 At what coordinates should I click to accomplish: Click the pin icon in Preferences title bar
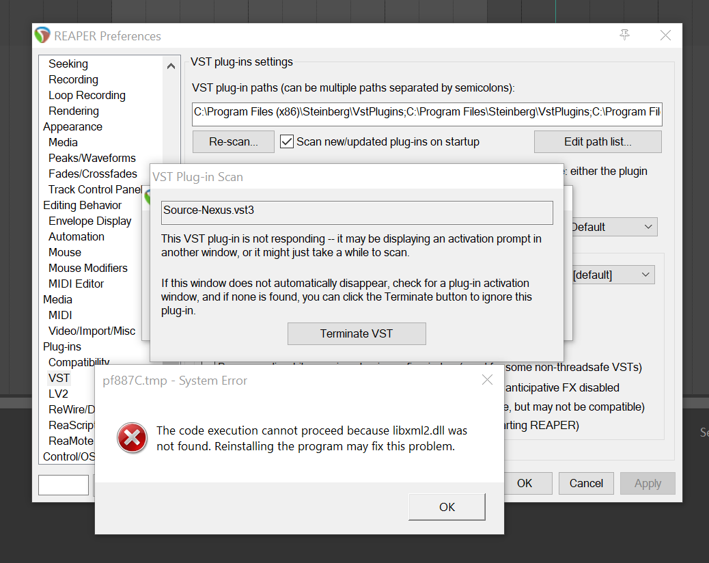click(624, 36)
